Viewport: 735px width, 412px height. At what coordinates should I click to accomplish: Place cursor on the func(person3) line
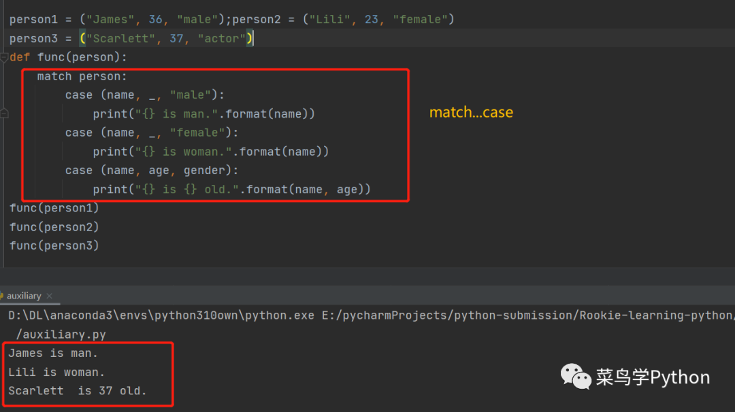click(54, 245)
